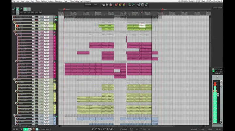
Task: Click the white snowflake freeze icon
Action: coord(107,5)
